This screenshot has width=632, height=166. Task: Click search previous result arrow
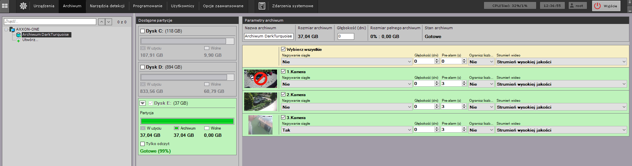click(101, 22)
